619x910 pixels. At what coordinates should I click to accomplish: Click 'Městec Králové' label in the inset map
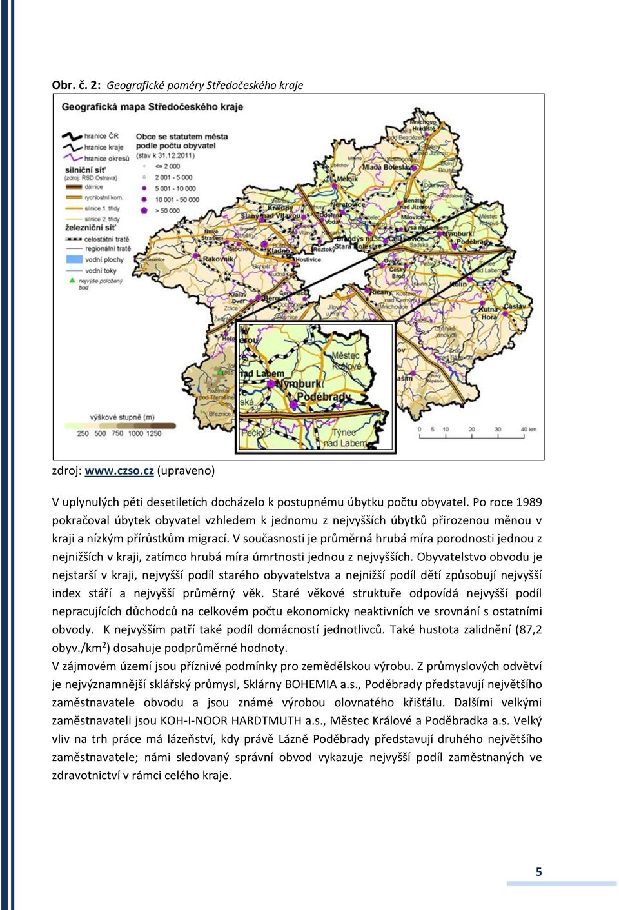pos(346,361)
